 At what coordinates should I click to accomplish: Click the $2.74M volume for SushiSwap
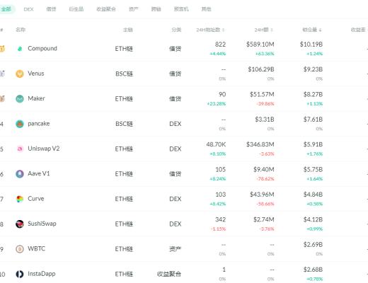264,219
